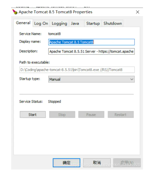Switch to the Log On tab
Screen dimensions: 149x170
[x=41, y=24]
